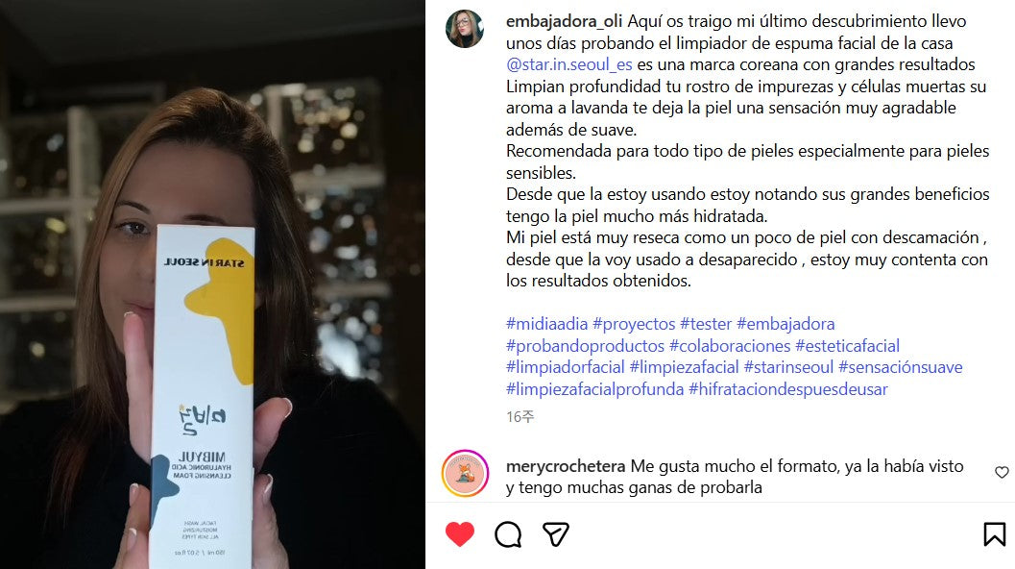Open the #tester hashtag
This screenshot has width=1015, height=569.
point(706,324)
